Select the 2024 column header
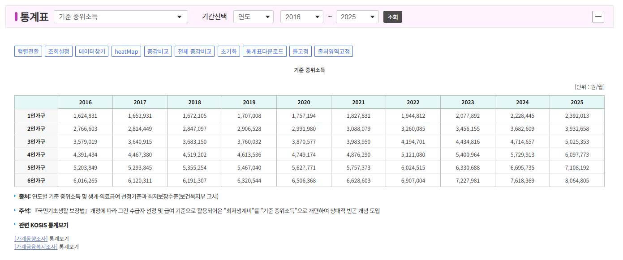This screenshot has height=260, width=623. 522,102
